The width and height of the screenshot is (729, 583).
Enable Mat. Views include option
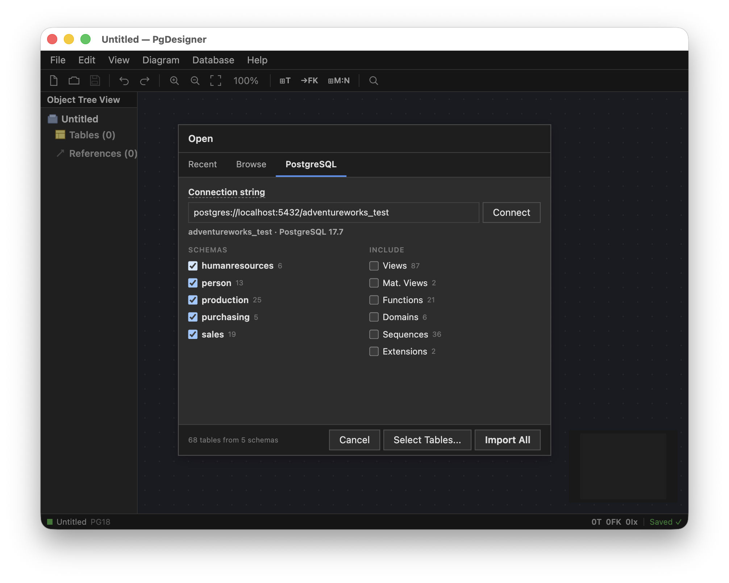[374, 283]
